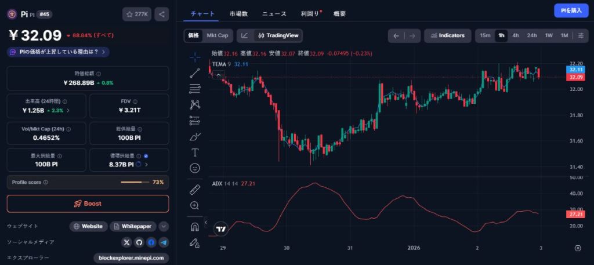The width and height of the screenshot is (594, 265).
Task: Click the undo arrow in chart toolbar
Action: [396, 36]
